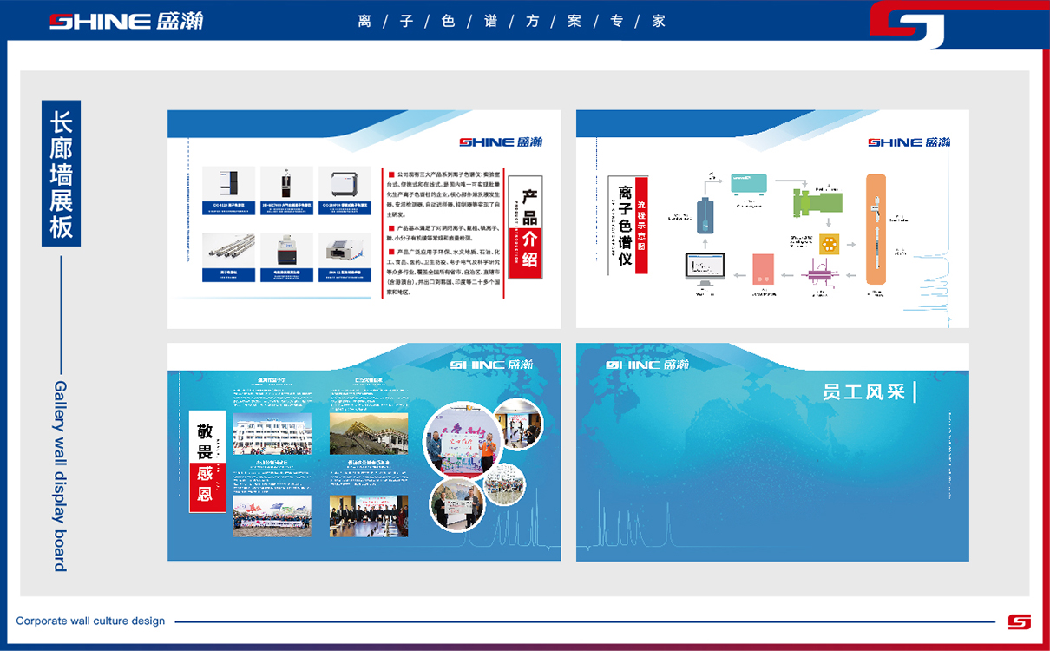Screen dimensions: 1050x651
Task: Click the 离子色谱仪 vertical title
Action: [626, 226]
